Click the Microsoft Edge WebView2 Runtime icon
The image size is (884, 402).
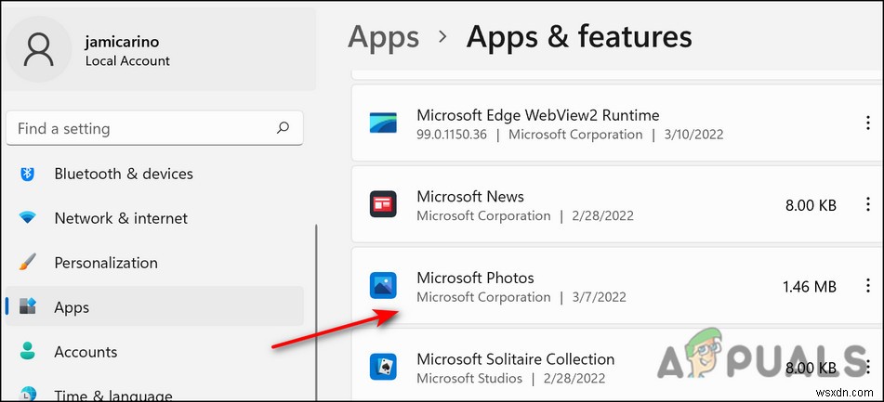click(383, 124)
